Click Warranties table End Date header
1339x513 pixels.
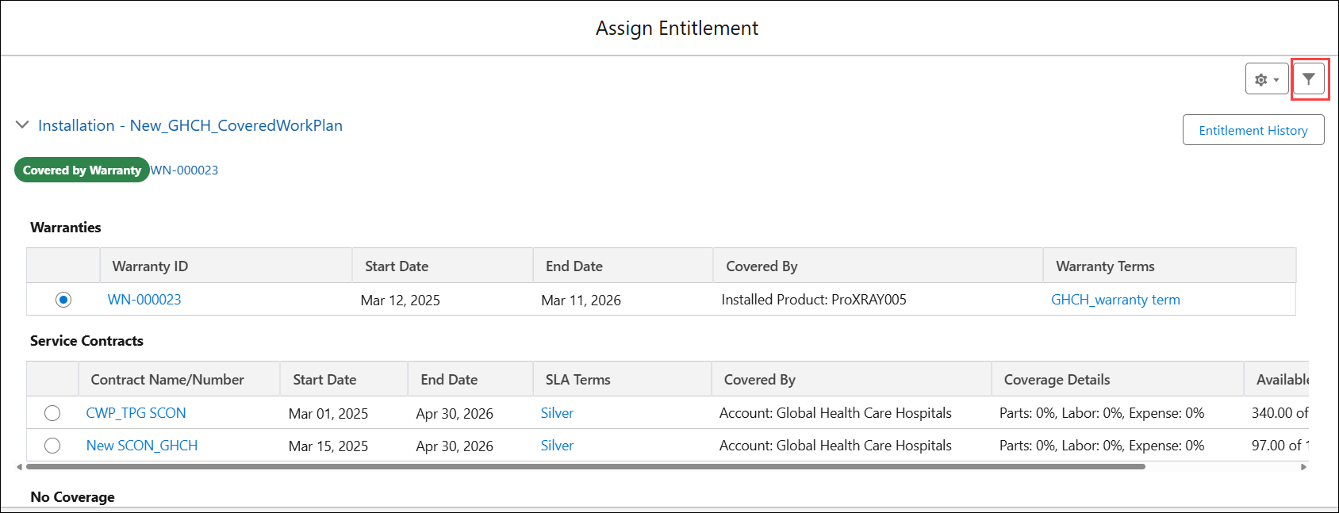(623, 266)
